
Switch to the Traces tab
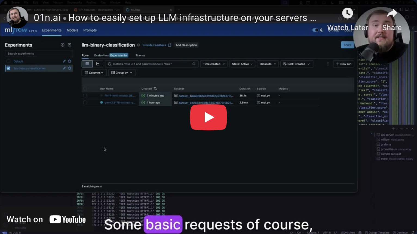click(x=140, y=55)
